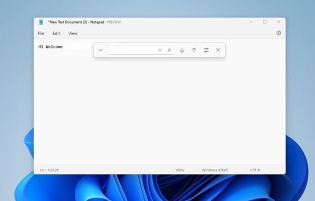Minimize the Notepad window
The height and width of the screenshot is (201, 315).
tap(251, 22)
